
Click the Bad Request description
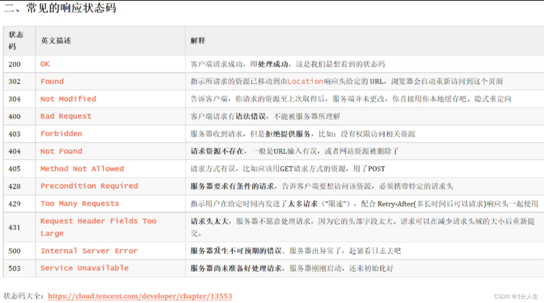[x=66, y=116]
